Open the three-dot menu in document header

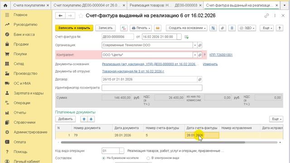(x=275, y=16)
